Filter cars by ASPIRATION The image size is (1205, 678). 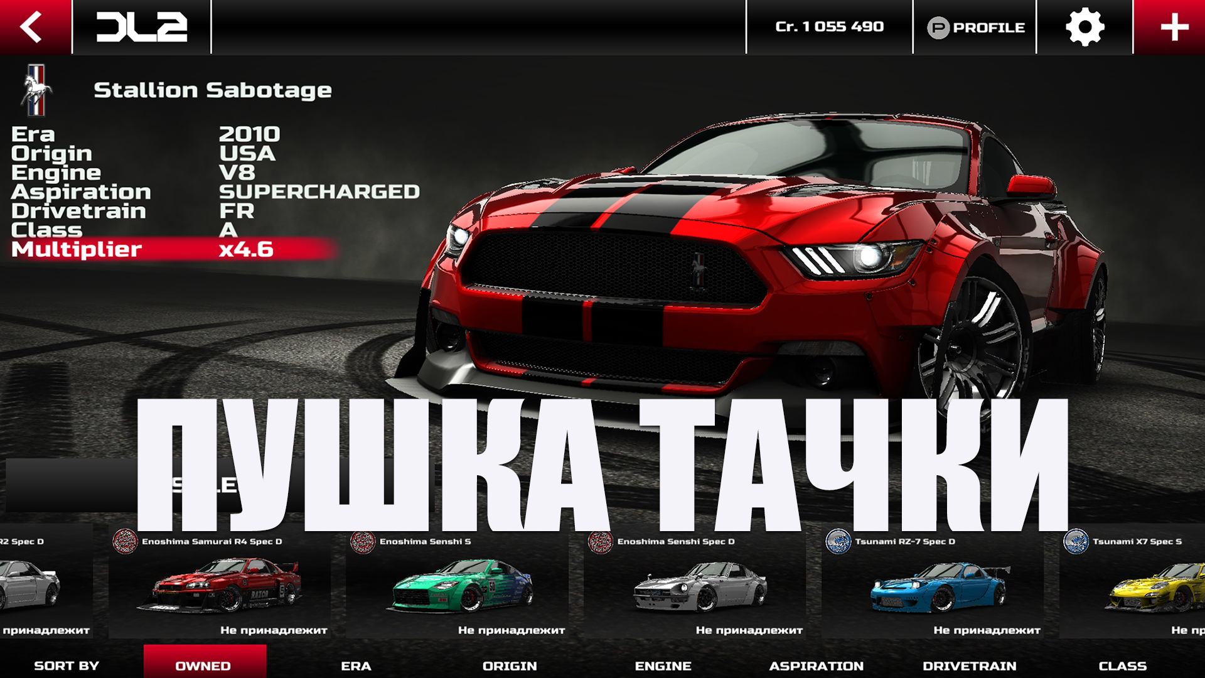(x=816, y=665)
